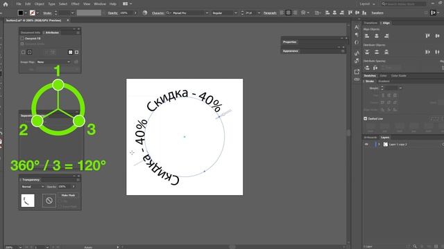This screenshot has height=249, width=444.
Task: Open the stroke weight dropdown
Action: (x=72, y=13)
